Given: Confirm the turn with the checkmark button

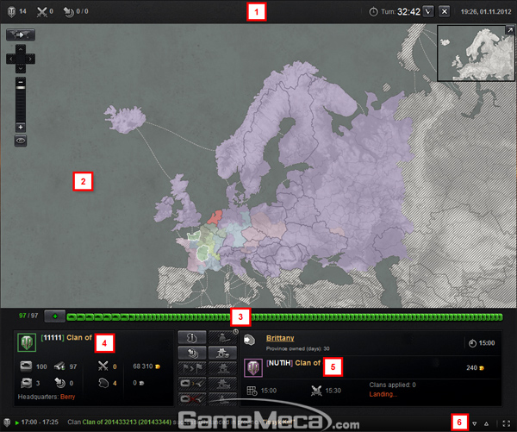Looking at the screenshot, I should [428, 12].
